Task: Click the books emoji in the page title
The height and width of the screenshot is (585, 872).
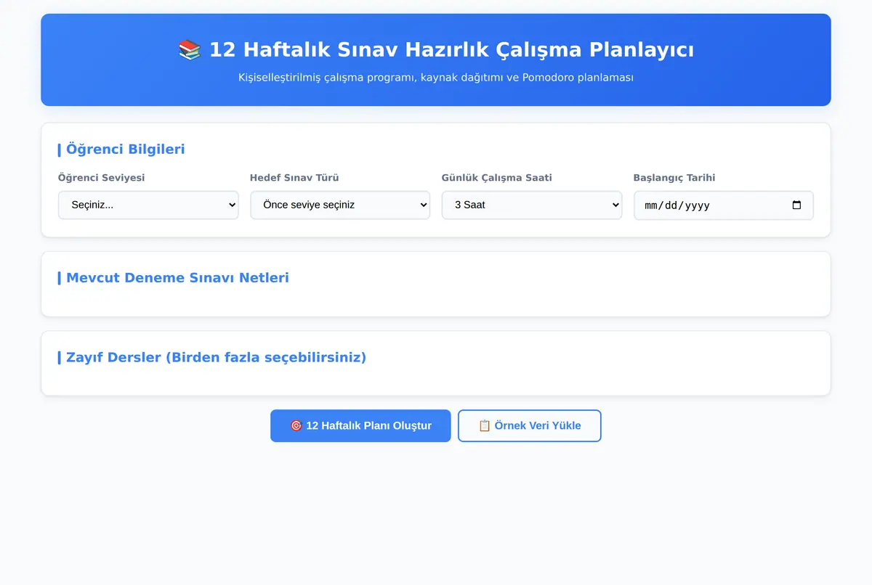Action: coord(190,50)
